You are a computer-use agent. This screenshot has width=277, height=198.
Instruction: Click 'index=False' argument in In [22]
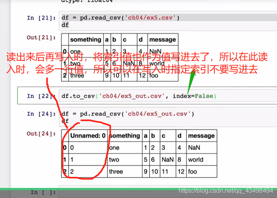pyautogui.click(x=193, y=96)
